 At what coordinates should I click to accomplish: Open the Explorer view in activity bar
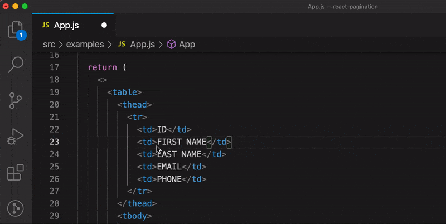coord(16,30)
